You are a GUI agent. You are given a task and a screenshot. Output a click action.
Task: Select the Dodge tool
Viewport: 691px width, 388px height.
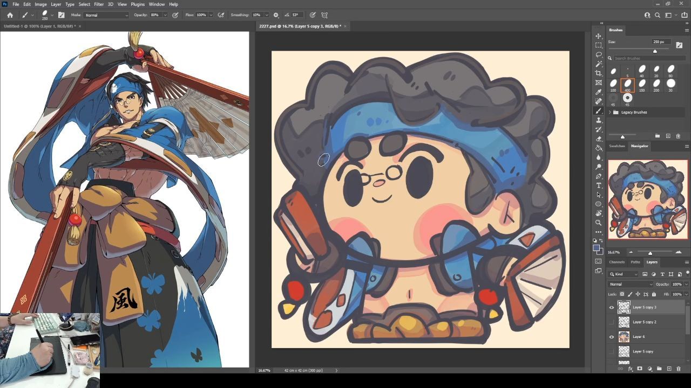(x=598, y=167)
